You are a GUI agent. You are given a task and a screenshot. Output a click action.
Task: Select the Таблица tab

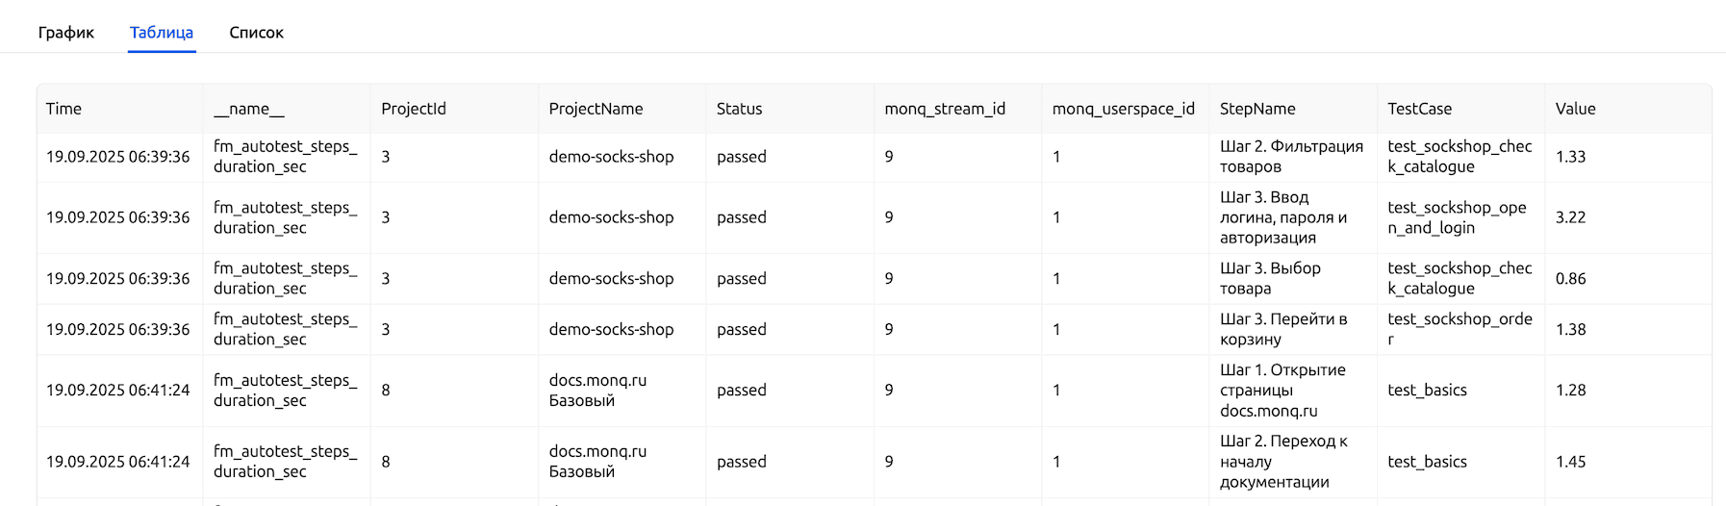[x=162, y=33]
